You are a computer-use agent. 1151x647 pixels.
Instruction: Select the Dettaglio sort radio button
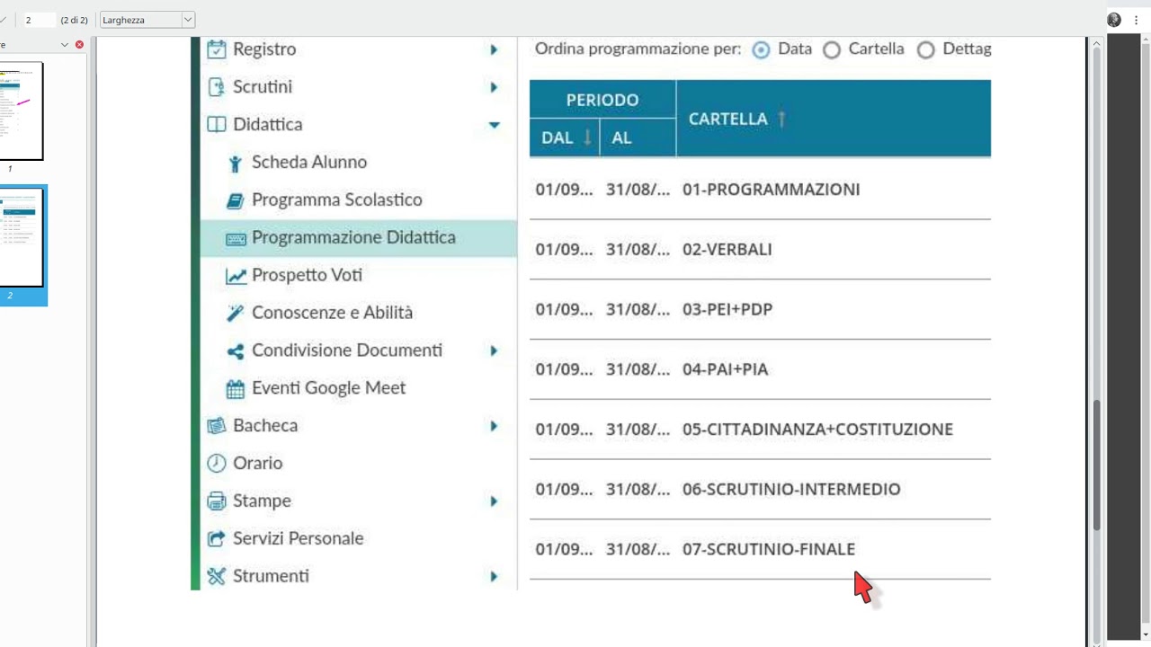click(x=926, y=50)
